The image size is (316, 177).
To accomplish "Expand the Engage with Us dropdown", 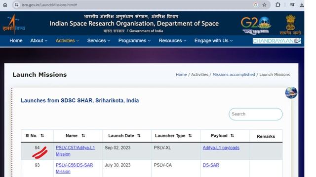I will tap(214, 41).
